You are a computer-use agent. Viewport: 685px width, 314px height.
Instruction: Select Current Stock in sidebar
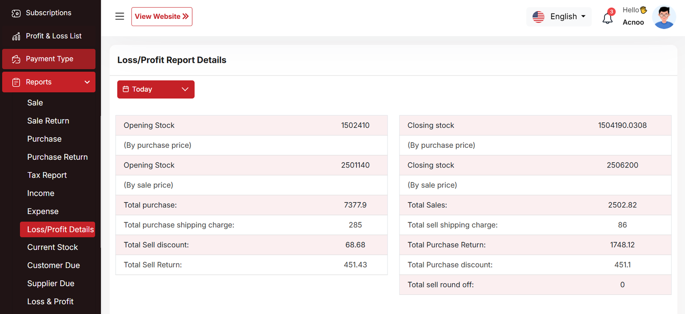pyautogui.click(x=53, y=247)
